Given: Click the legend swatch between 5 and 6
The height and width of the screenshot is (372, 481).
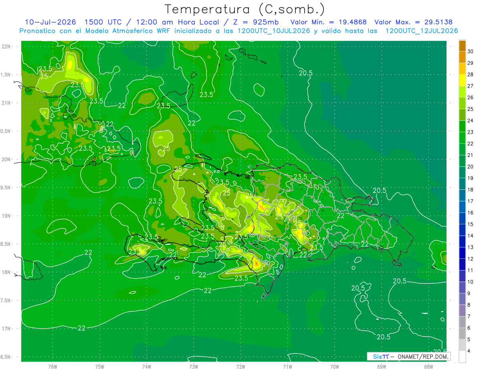Looking at the screenshot, I should click(462, 333).
